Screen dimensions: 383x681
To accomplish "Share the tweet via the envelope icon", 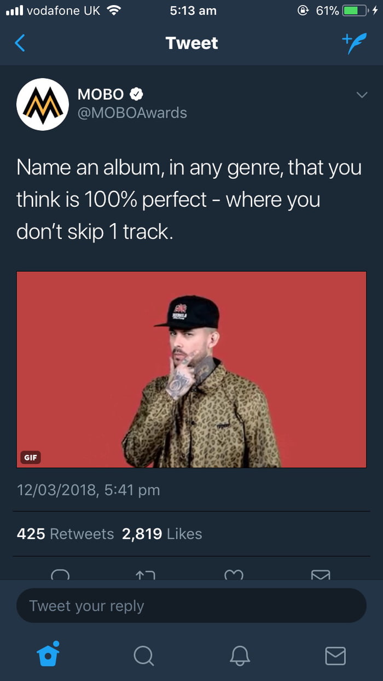I will (x=321, y=574).
